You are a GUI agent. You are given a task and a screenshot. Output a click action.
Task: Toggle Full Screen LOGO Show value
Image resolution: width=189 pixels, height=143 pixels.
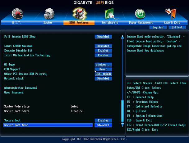click(103, 37)
